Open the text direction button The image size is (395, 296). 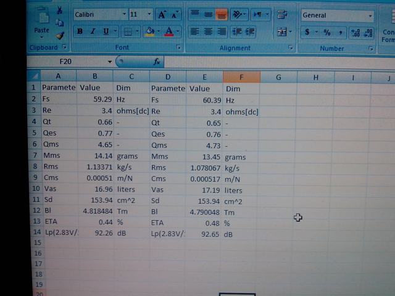(260, 15)
